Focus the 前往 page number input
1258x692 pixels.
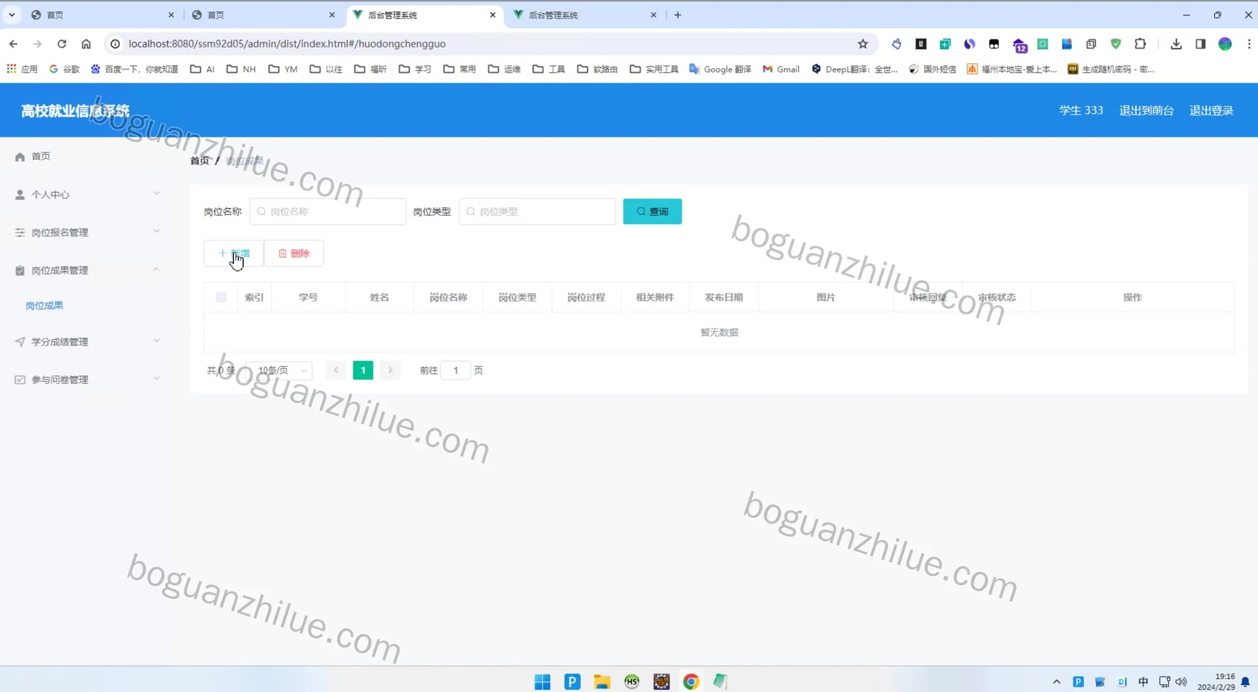(x=455, y=370)
